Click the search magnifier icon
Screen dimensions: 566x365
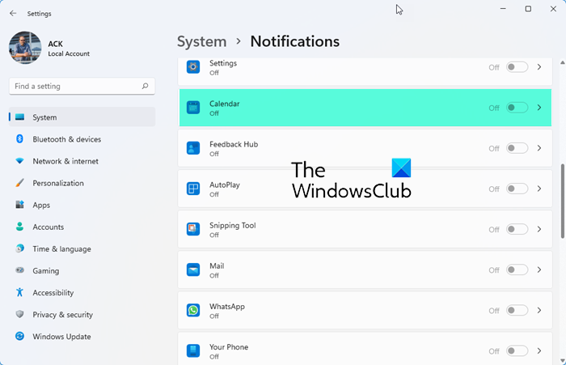[145, 86]
